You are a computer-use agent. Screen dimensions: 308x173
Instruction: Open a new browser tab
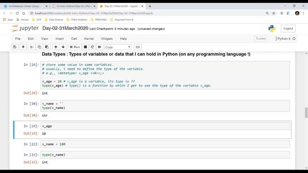(x=150, y=6)
